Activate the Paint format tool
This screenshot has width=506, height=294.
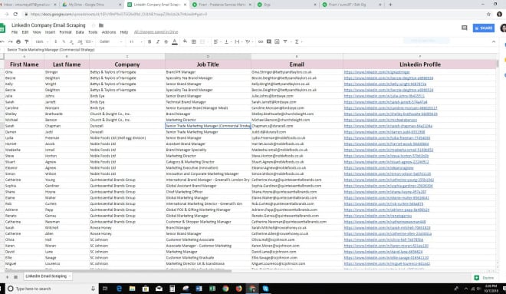pyautogui.click(x=27, y=41)
